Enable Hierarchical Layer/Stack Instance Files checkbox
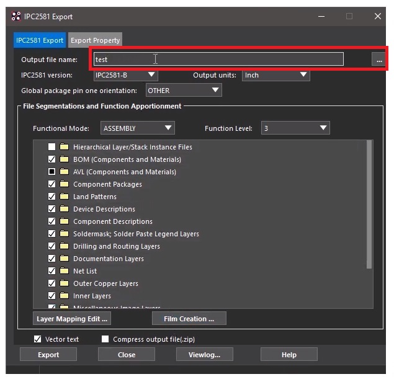 click(51, 146)
